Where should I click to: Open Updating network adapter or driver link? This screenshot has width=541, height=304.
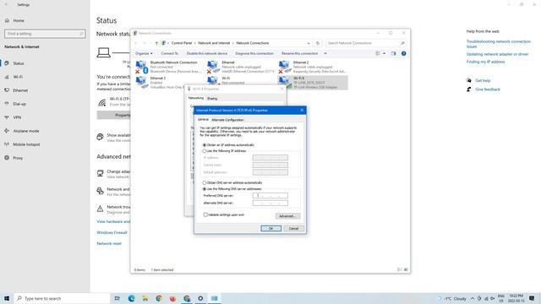tap(497, 54)
